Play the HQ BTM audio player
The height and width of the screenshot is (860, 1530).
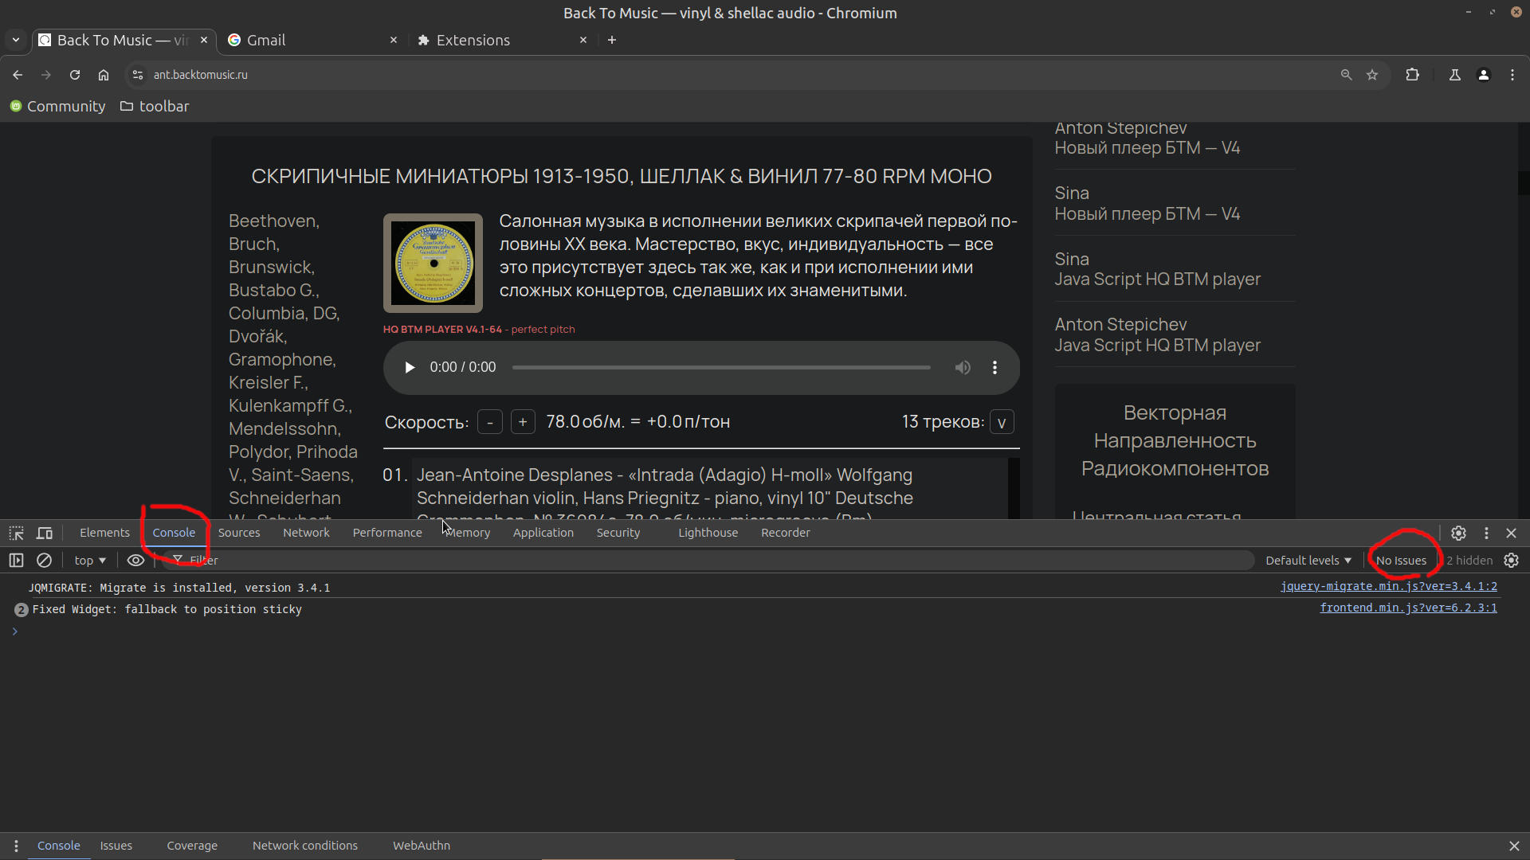pyautogui.click(x=410, y=367)
